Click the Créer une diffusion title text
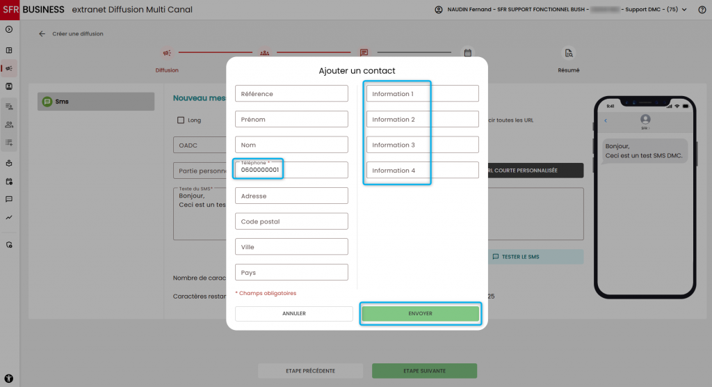The image size is (712, 387). point(78,33)
